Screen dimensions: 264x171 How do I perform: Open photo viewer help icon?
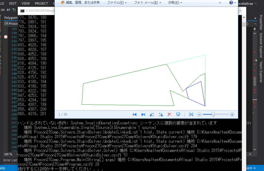pos(231,3)
